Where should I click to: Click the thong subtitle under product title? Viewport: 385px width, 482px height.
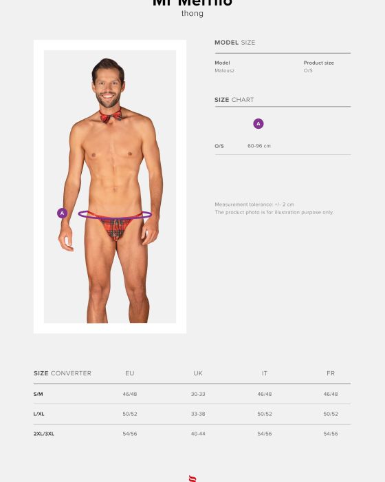(192, 14)
